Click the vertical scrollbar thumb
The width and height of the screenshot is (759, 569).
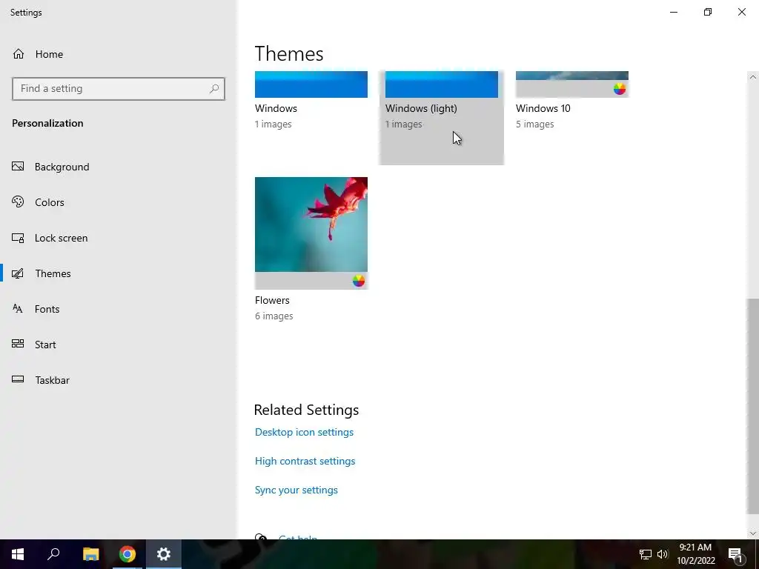[753, 407]
